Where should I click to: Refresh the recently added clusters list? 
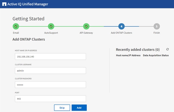point(167,49)
